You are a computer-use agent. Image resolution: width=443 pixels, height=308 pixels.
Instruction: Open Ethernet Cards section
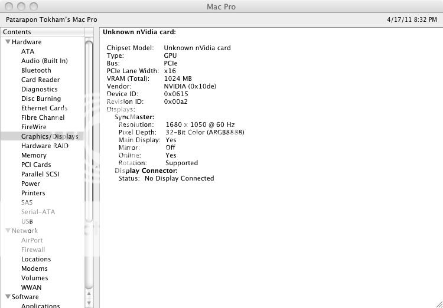click(x=44, y=108)
